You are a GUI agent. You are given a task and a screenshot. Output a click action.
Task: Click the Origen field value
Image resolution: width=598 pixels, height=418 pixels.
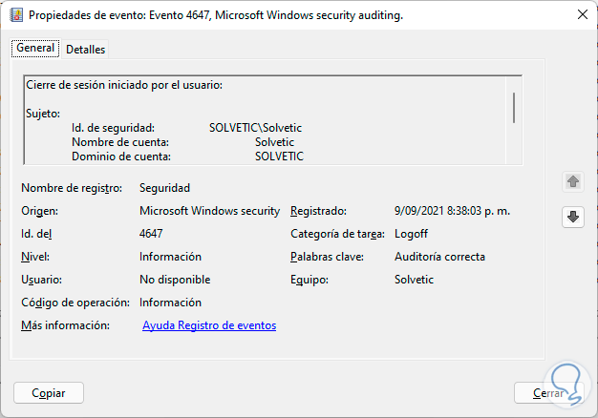209,211
